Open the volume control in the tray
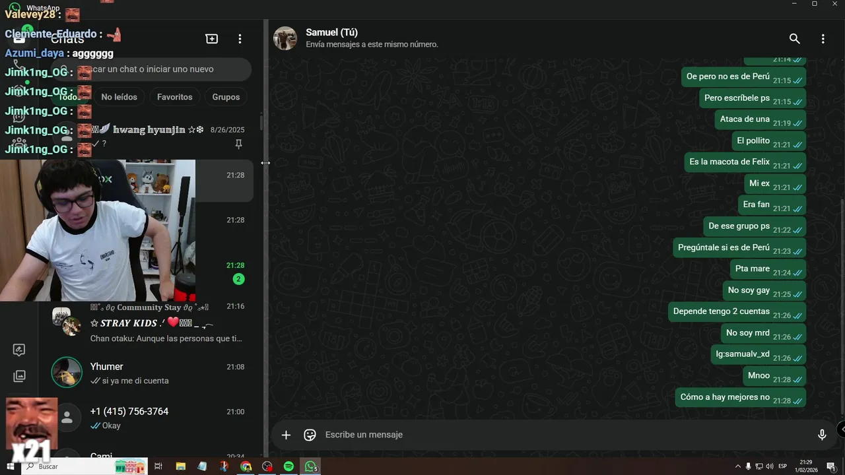The image size is (845, 475). click(770, 466)
